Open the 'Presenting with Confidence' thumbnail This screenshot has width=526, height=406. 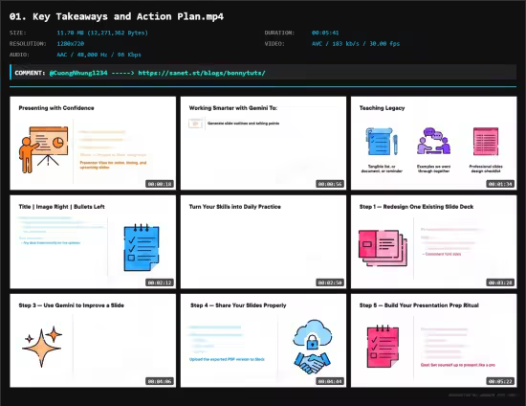[93, 143]
